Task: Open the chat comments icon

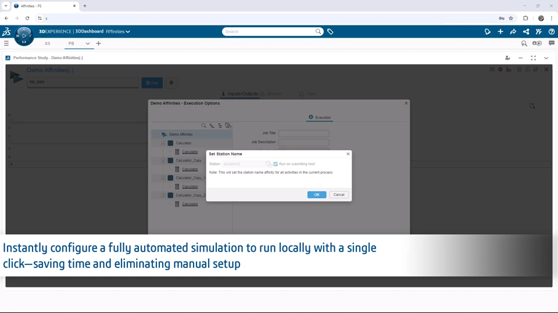Action: pyautogui.click(x=552, y=43)
